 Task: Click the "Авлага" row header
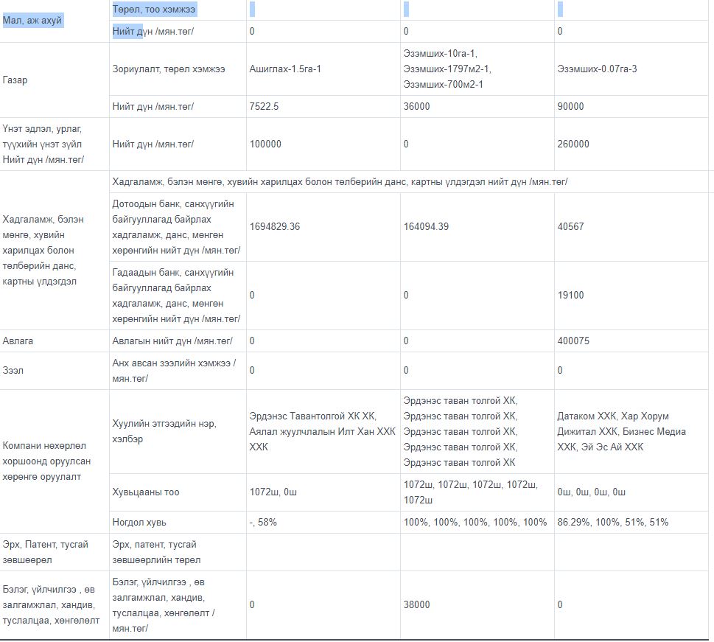(x=18, y=341)
